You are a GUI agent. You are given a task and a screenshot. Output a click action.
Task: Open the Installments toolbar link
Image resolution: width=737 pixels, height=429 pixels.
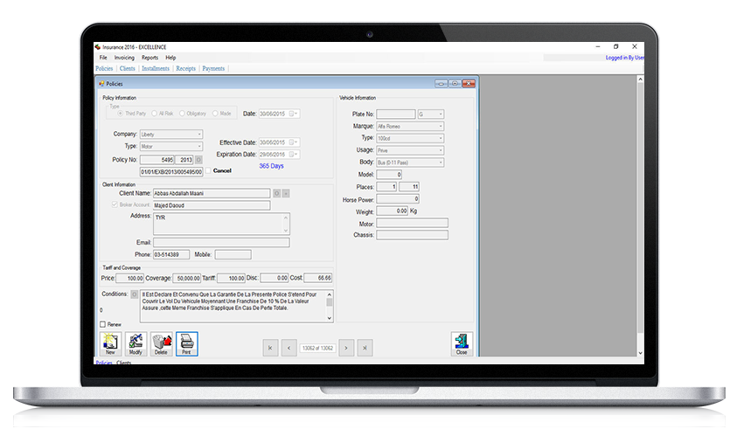point(156,69)
